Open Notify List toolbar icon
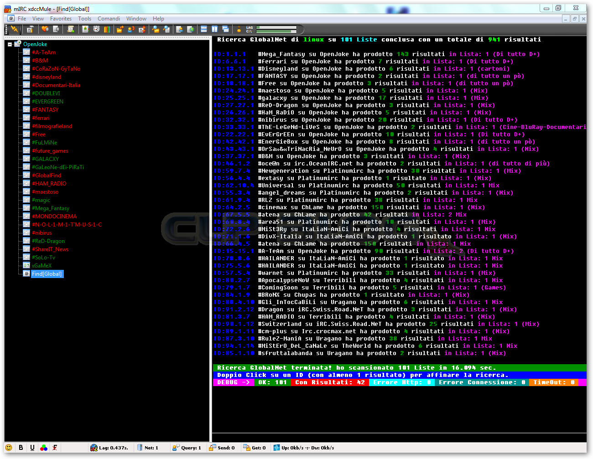Image resolution: width=593 pixels, height=459 pixels. 179,29
